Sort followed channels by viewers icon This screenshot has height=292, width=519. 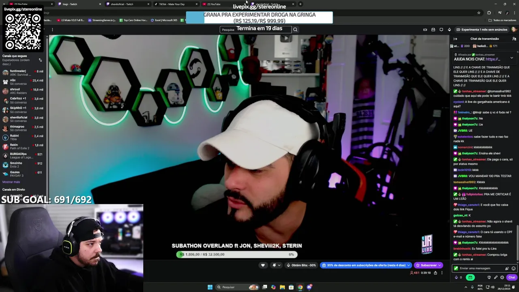(40, 60)
